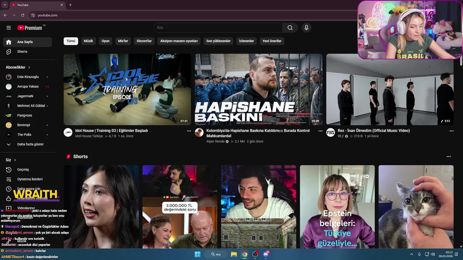Image resolution: width=463 pixels, height=260 pixels.
Task: Open a new browser tab
Action: pyautogui.click(x=71, y=5)
